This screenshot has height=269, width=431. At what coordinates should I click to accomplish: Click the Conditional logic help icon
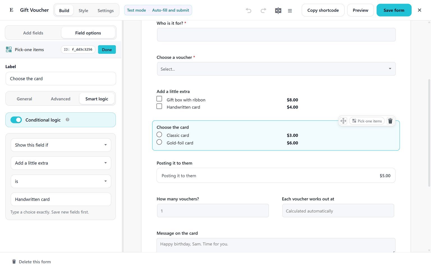point(67,120)
